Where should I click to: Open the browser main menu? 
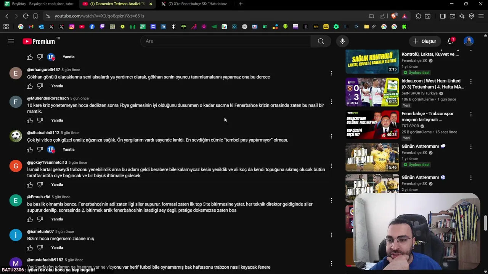pyautogui.click(x=481, y=16)
